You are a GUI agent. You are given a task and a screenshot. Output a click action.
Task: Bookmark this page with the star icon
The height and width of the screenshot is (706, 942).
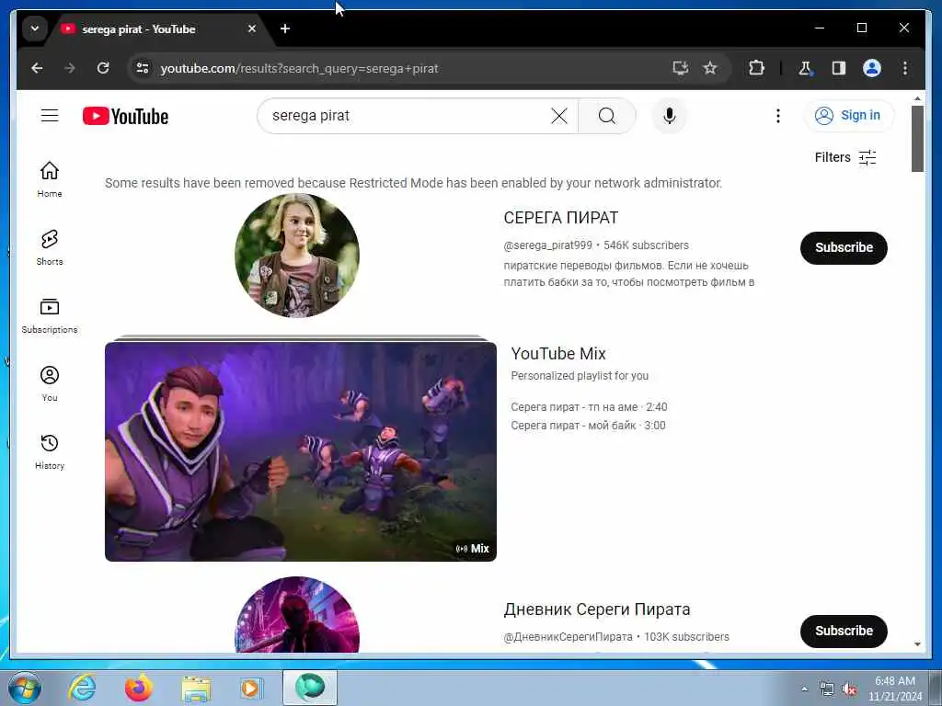click(710, 68)
